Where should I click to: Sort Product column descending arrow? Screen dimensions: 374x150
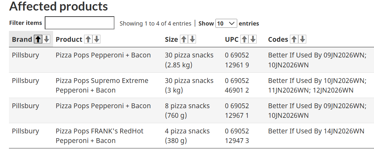(97, 39)
